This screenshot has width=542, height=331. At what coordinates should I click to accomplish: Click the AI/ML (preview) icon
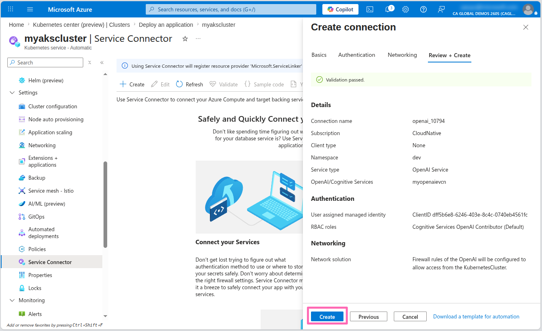pyautogui.click(x=22, y=204)
